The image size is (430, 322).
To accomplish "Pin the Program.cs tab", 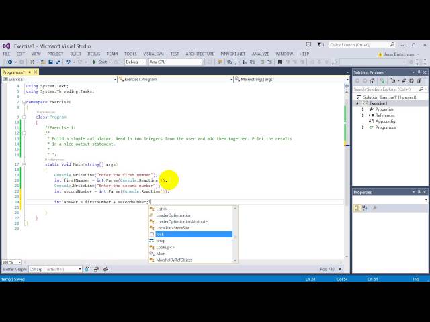I will tap(30, 72).
